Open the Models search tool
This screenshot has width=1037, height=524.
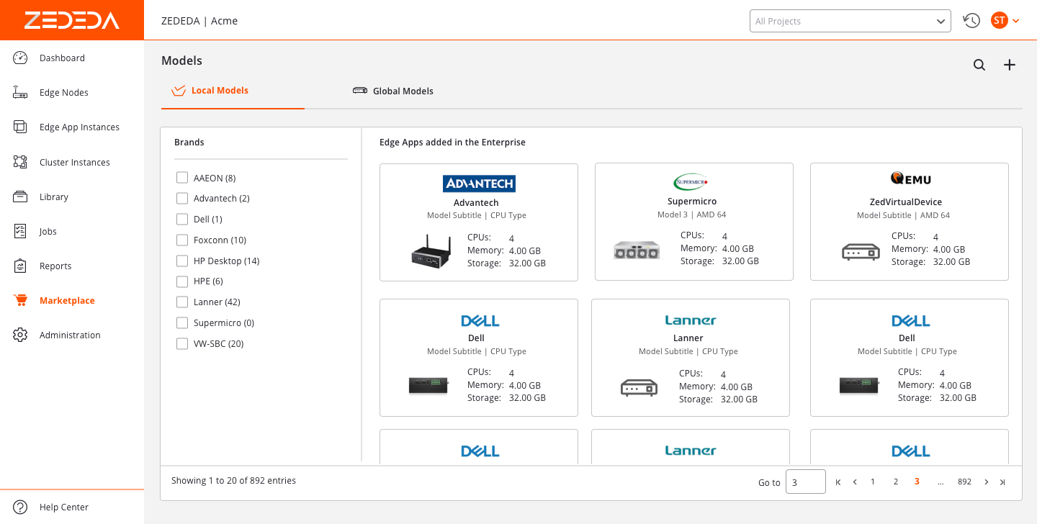tap(979, 65)
